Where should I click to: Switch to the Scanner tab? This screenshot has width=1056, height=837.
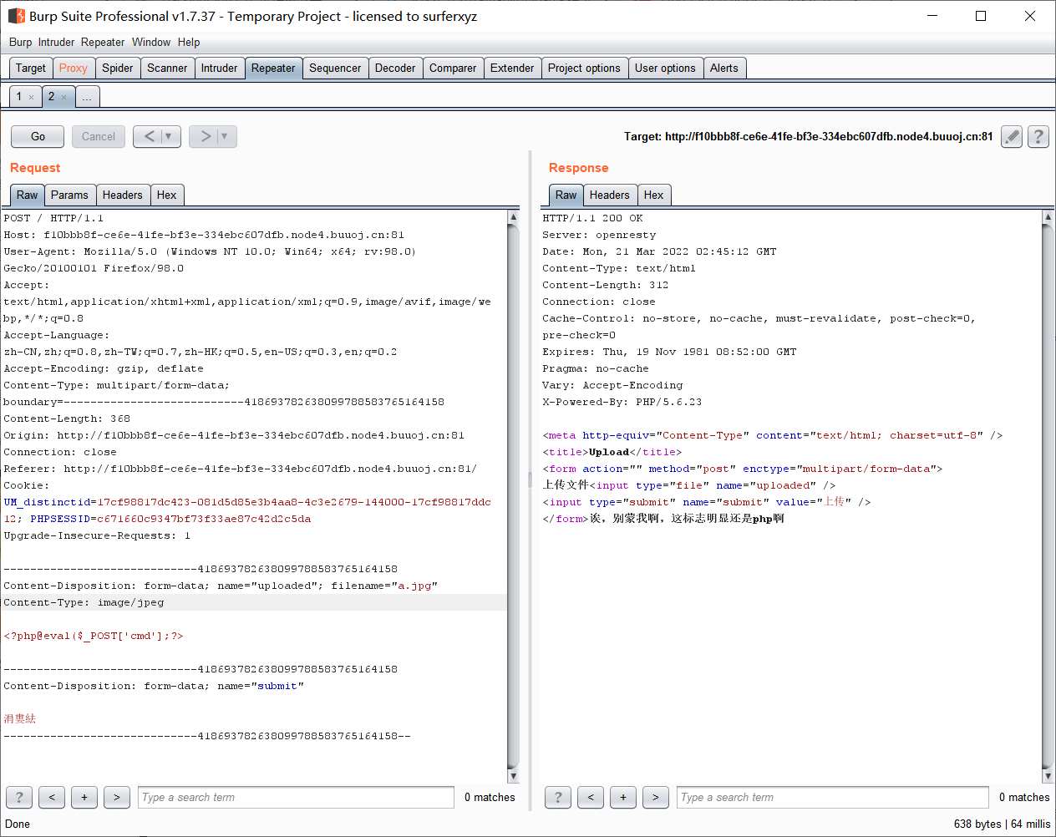coord(167,68)
